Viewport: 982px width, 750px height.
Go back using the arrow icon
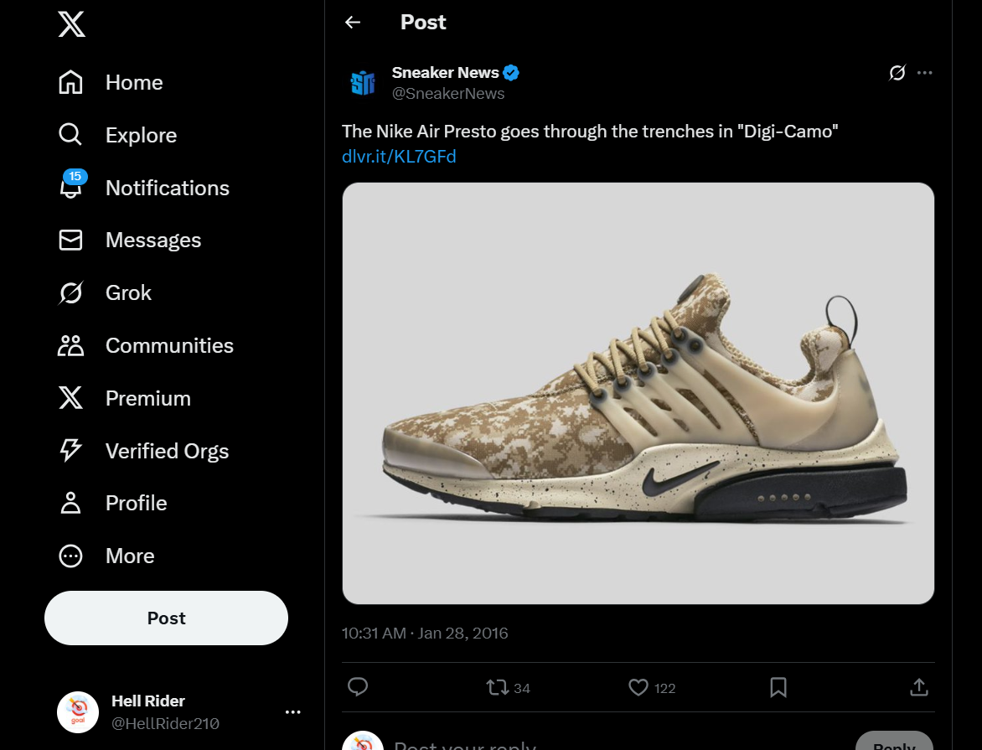tap(353, 23)
